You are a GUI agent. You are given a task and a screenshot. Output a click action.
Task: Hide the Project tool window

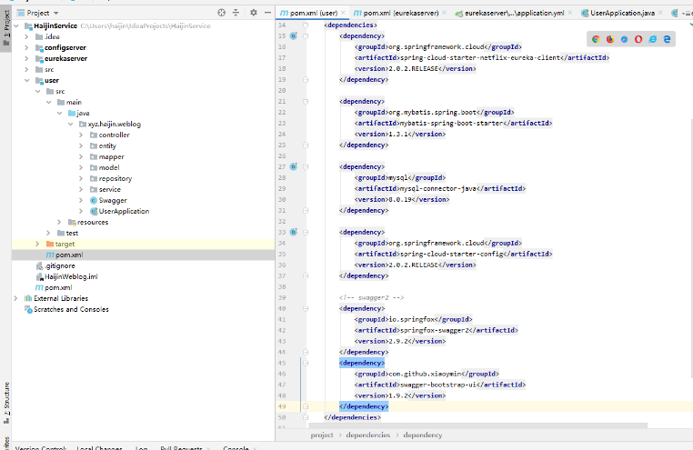pos(267,13)
